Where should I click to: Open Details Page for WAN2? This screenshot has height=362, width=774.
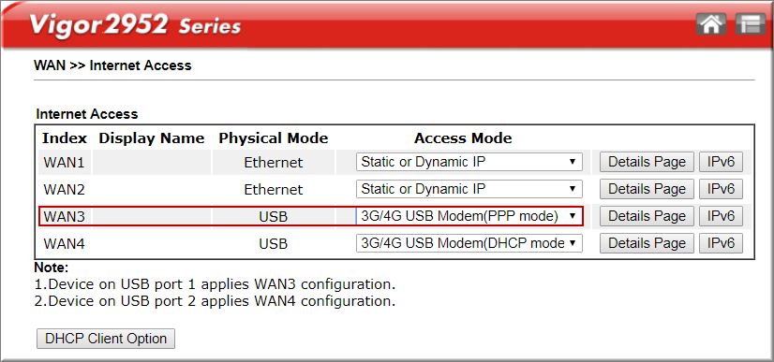[x=647, y=189]
